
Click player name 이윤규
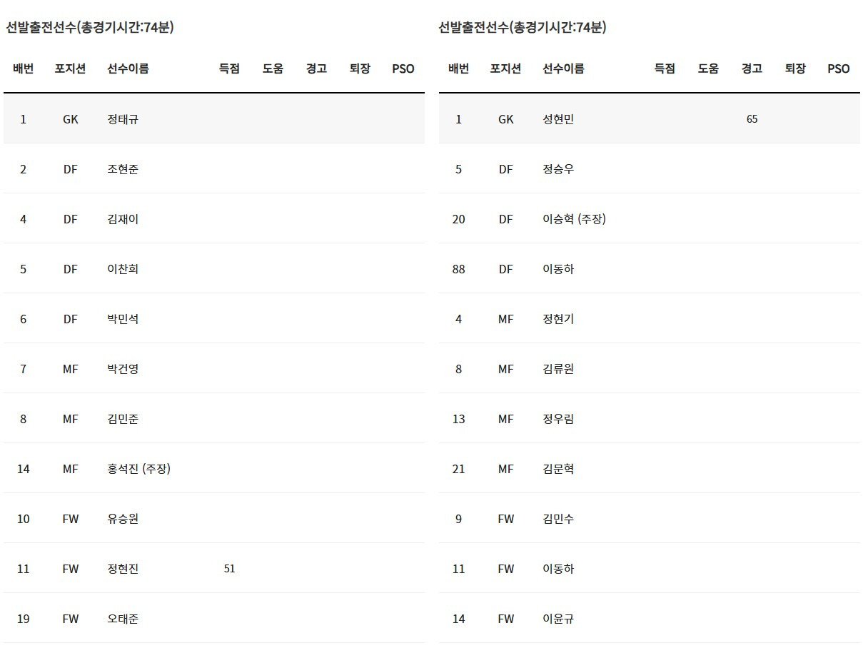pos(558,619)
